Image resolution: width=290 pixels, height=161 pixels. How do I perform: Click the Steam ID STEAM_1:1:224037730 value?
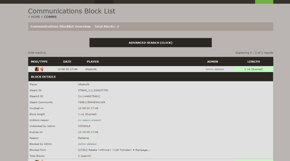pos(93,90)
